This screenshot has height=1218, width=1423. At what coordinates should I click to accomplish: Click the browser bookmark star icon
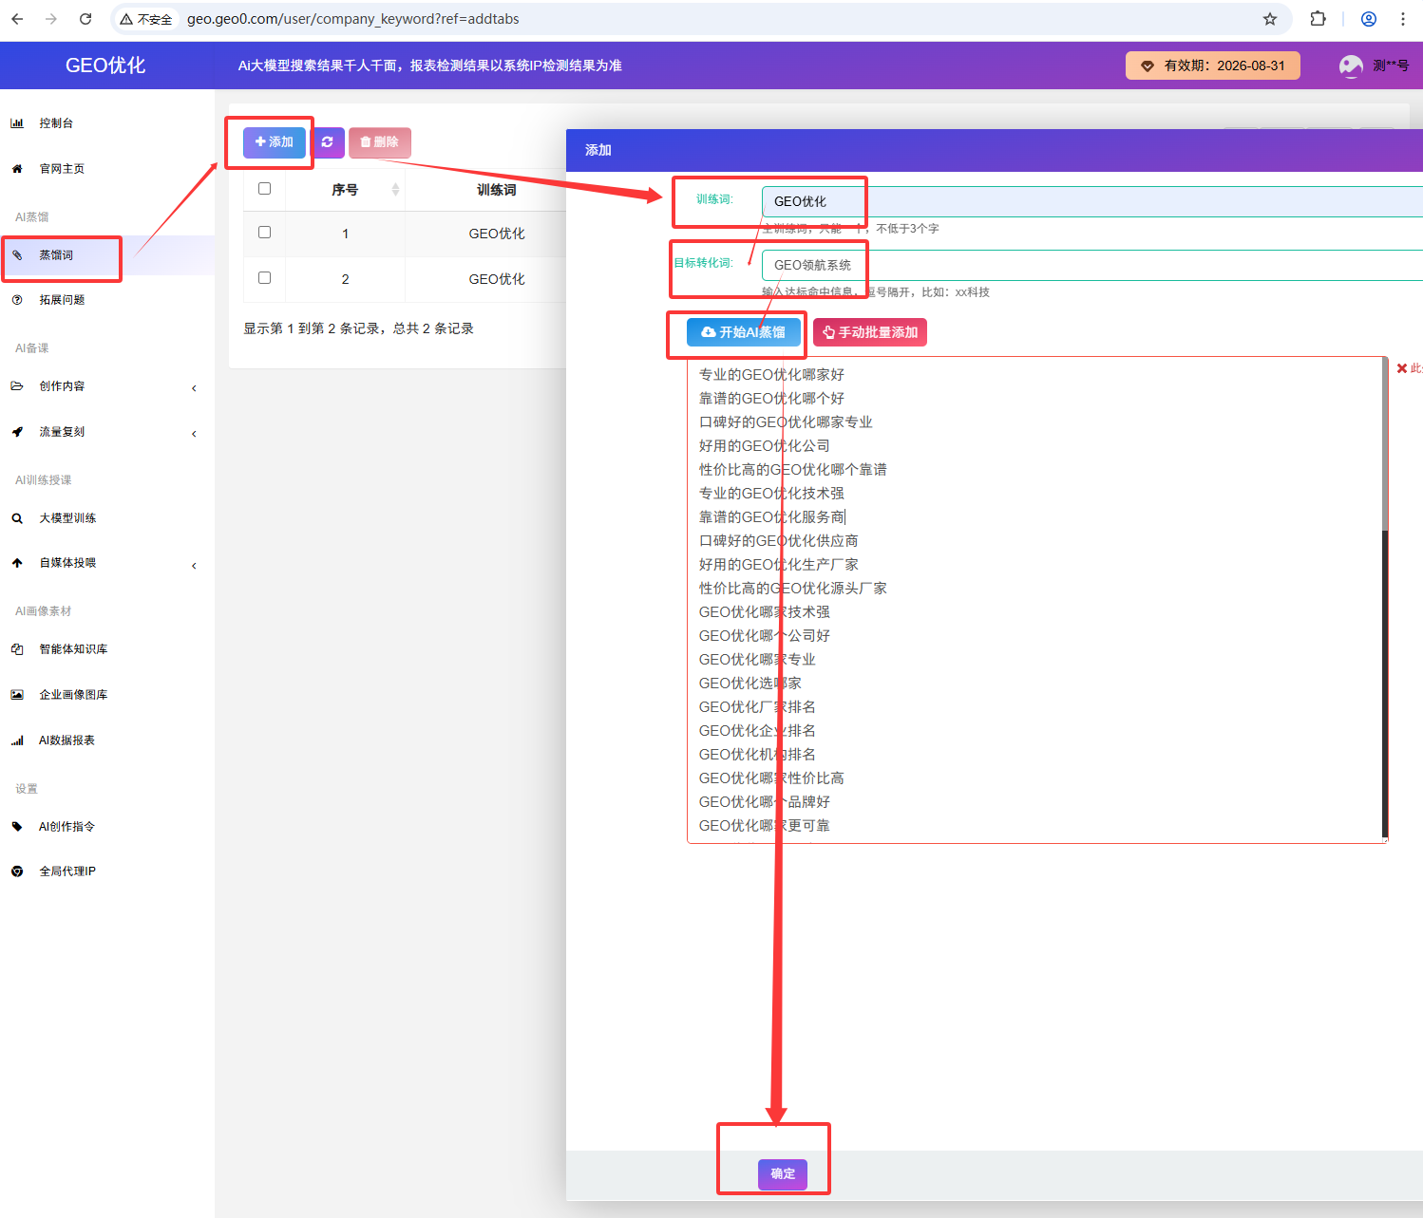tap(1269, 19)
